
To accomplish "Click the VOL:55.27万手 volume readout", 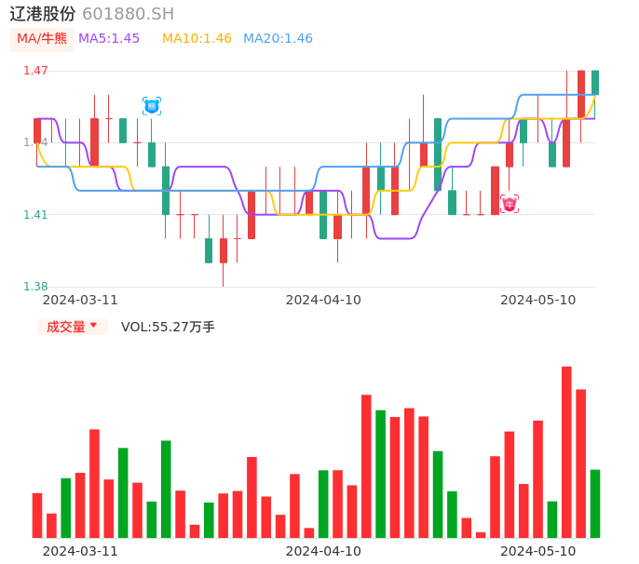I will [168, 327].
